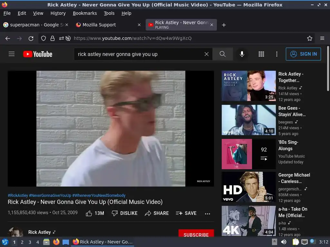The image size is (330, 247).
Task: Open Bee Gees Stayin' Alive thumbnail
Action: click(x=248, y=120)
